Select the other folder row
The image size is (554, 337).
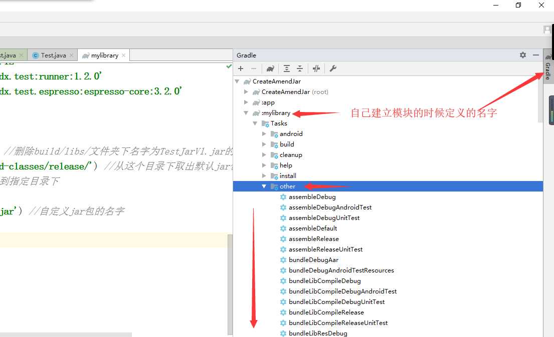tap(388, 186)
